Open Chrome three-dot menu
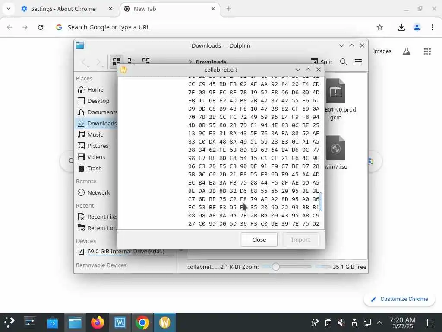Viewport: 442px width, 332px height. pos(433,27)
